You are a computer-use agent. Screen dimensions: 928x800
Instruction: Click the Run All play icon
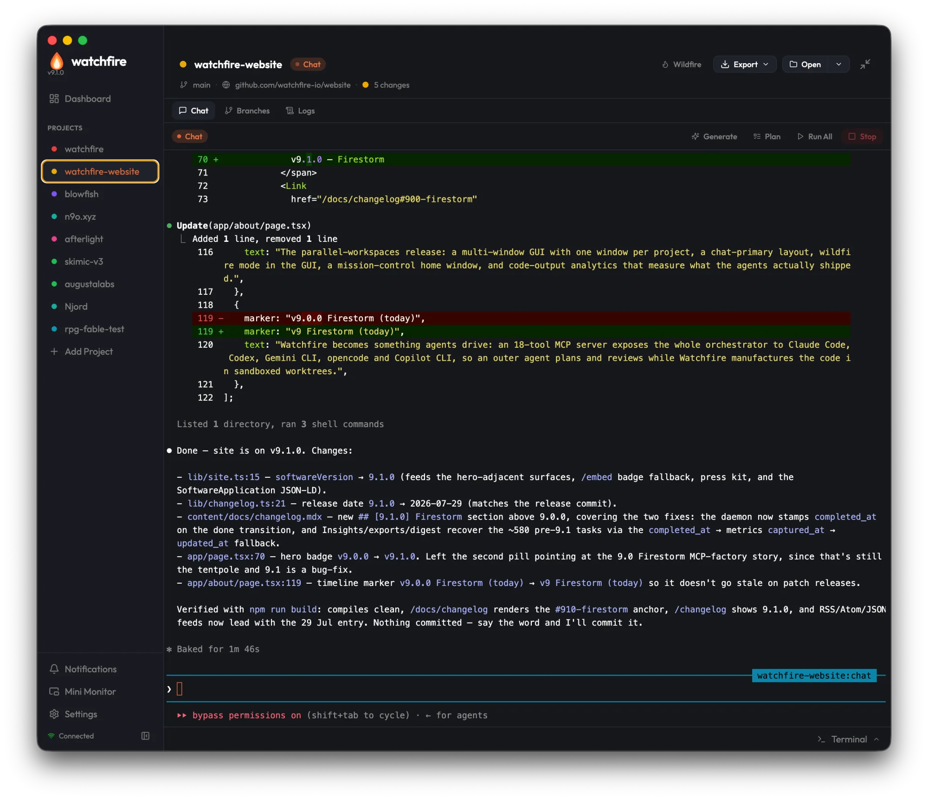(x=800, y=137)
